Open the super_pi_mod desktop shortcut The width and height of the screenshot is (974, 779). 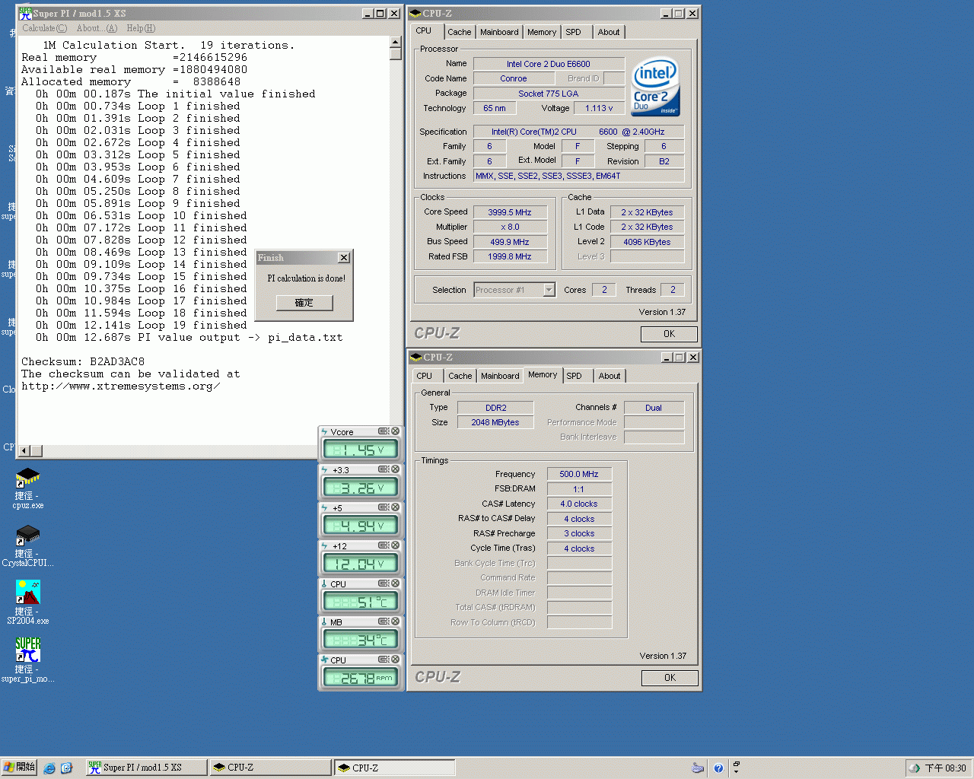[x=27, y=660]
